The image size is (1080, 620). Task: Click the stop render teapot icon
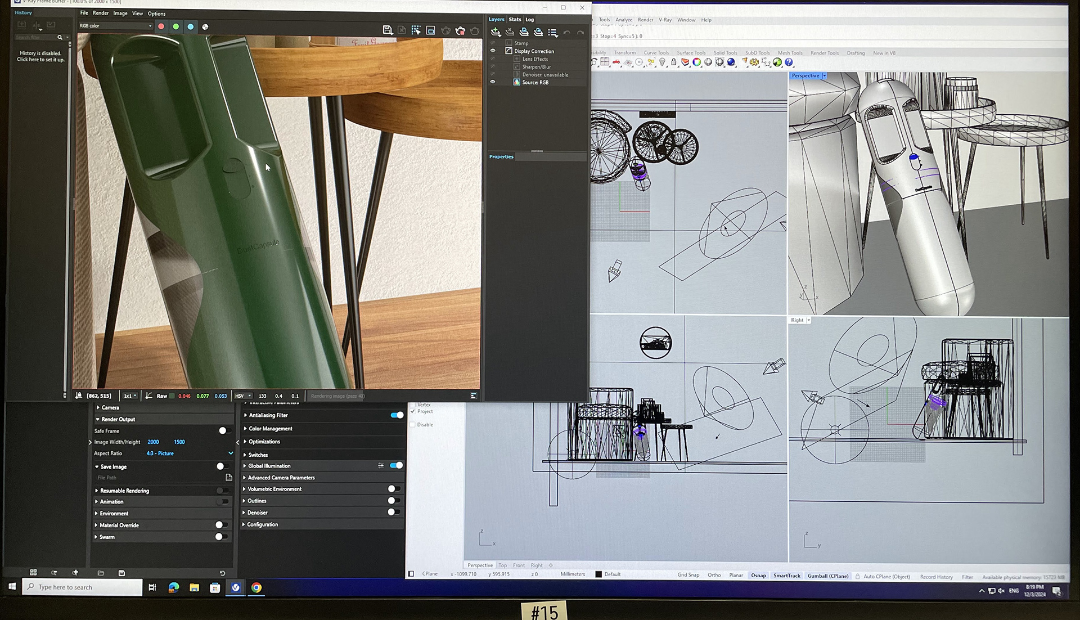[x=460, y=30]
